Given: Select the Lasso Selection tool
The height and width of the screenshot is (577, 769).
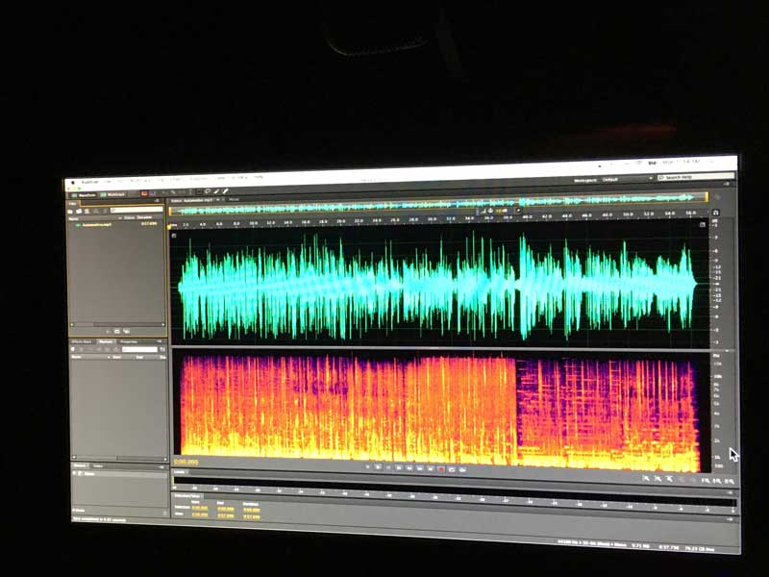Looking at the screenshot, I should 208,191.
